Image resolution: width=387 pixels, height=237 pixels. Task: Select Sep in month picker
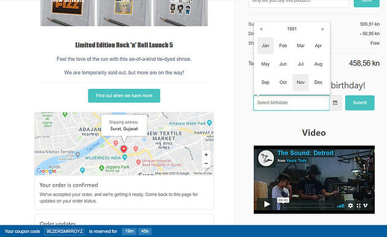pos(265,82)
